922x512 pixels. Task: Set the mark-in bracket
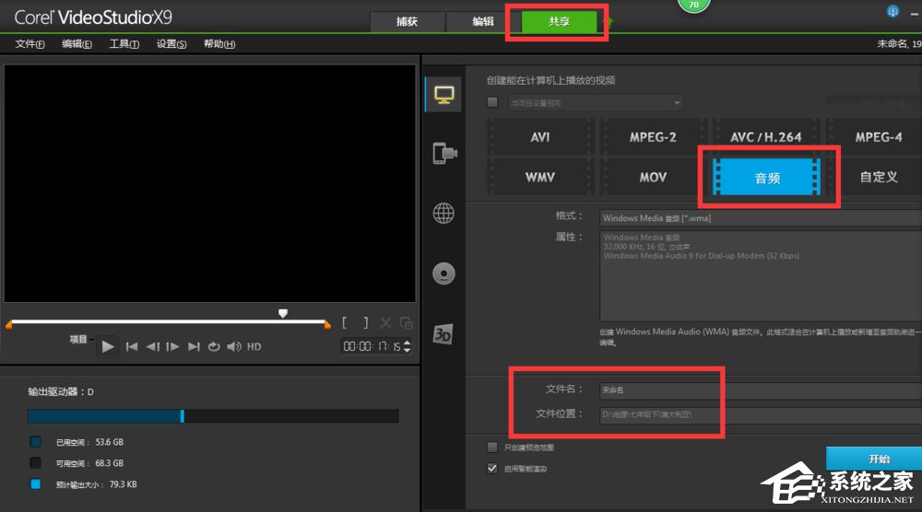click(345, 323)
